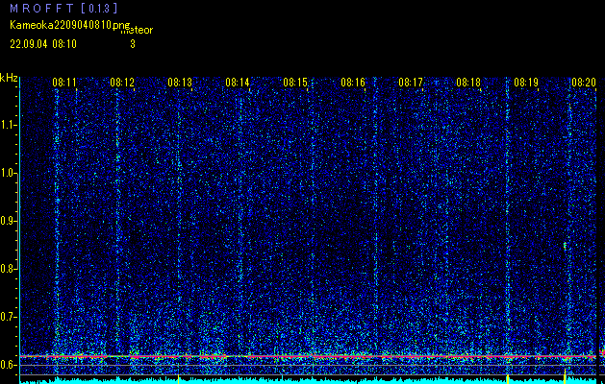Click the 0.8 kHz frequency label

(8, 269)
